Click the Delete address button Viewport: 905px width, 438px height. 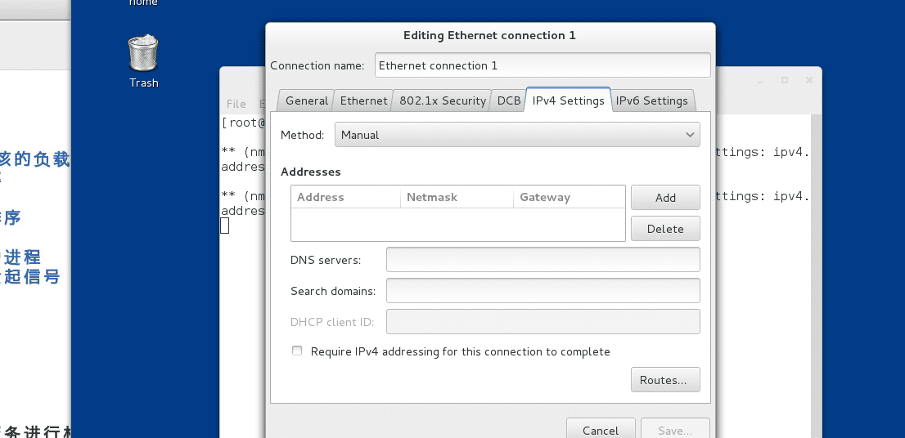click(665, 229)
